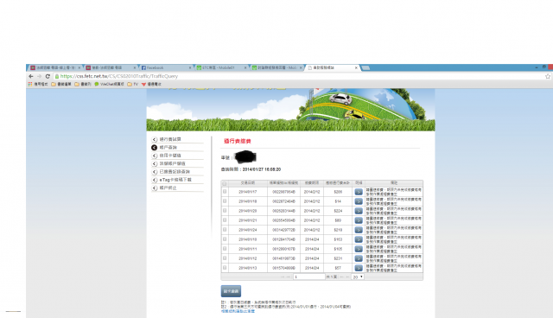The height and width of the screenshot is (318, 553).
Task: Check the box for 2014/01/17 row
Action: 225,192
